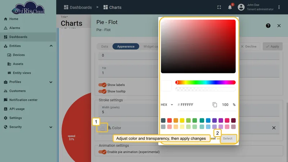Image resolution: width=288 pixels, height=162 pixels.
Task: Select the Appearance tab
Action: click(126, 46)
